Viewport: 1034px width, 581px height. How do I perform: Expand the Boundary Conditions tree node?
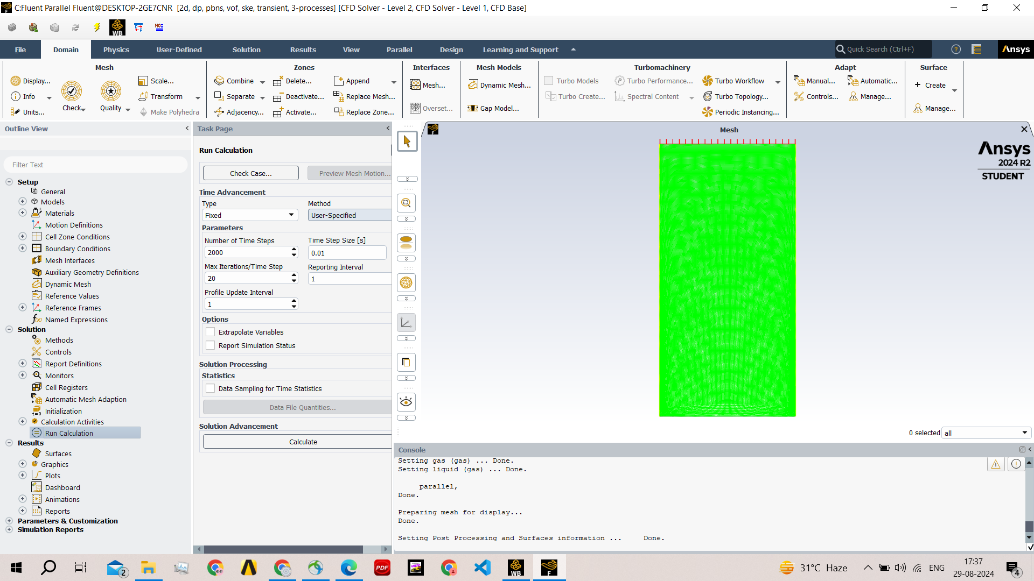[x=23, y=249]
